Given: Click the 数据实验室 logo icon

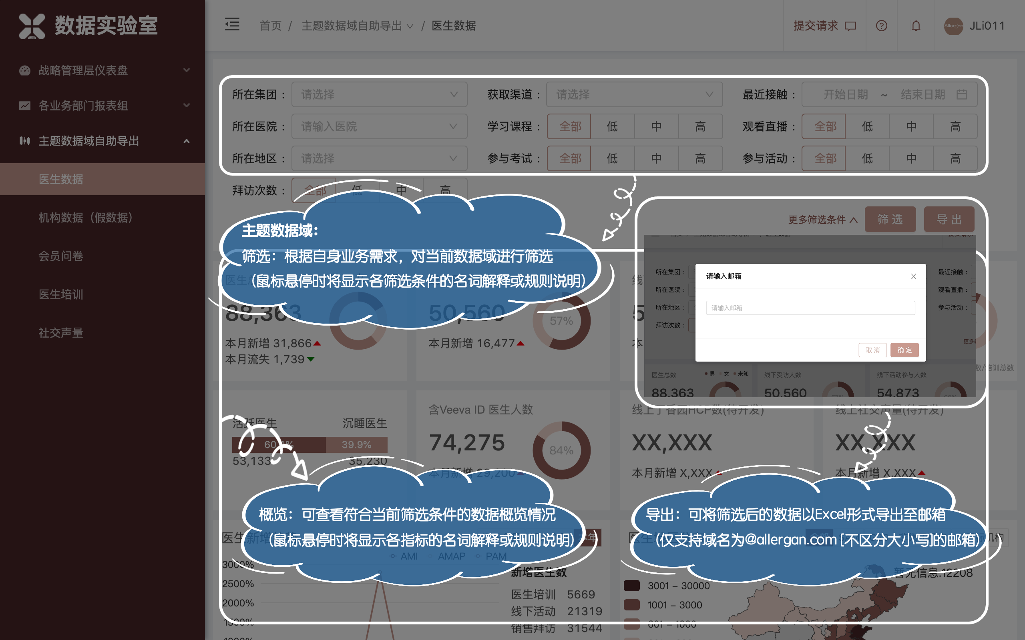Looking at the screenshot, I should pos(32,26).
